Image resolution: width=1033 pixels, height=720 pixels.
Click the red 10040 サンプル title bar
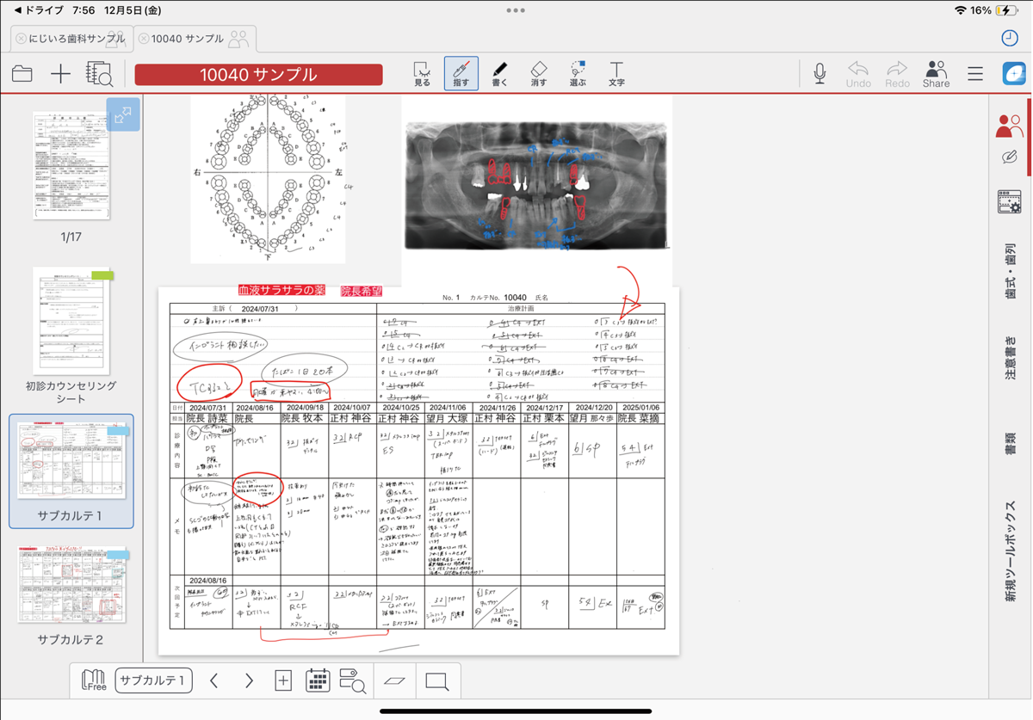pyautogui.click(x=258, y=74)
